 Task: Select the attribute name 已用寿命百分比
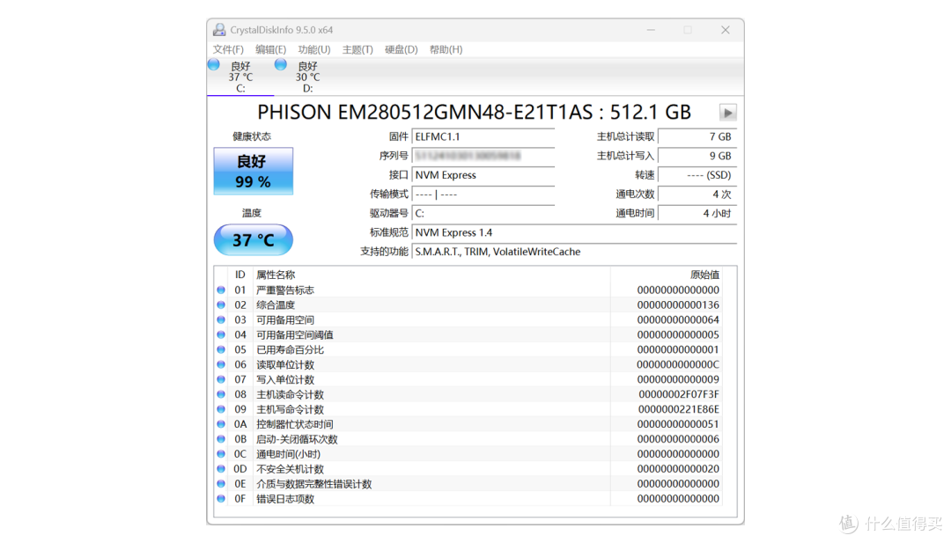pyautogui.click(x=290, y=349)
